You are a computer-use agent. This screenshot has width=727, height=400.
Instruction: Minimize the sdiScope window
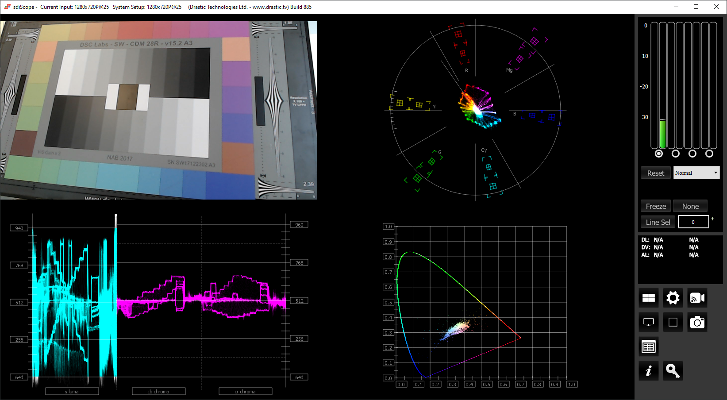pyautogui.click(x=676, y=7)
